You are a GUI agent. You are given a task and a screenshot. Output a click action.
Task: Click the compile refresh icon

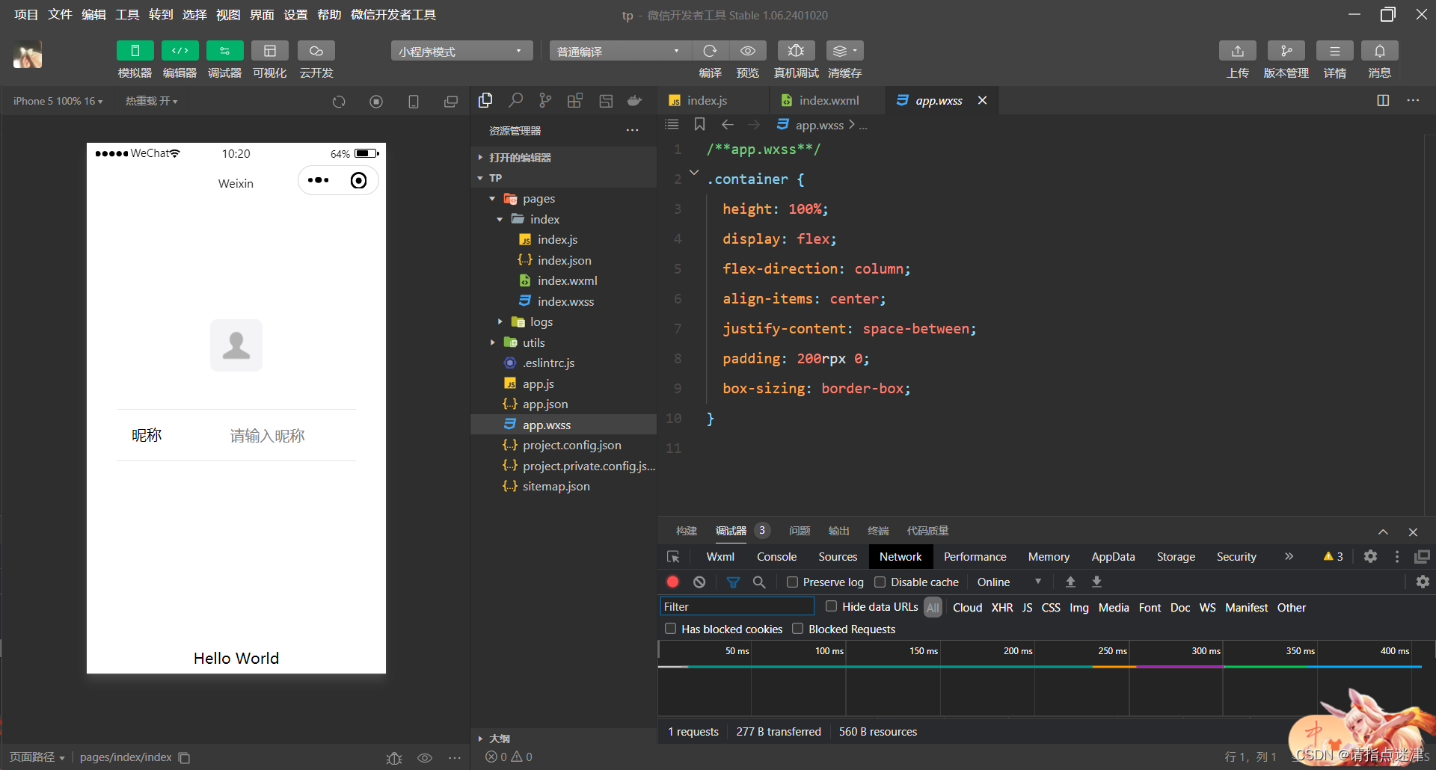point(710,51)
